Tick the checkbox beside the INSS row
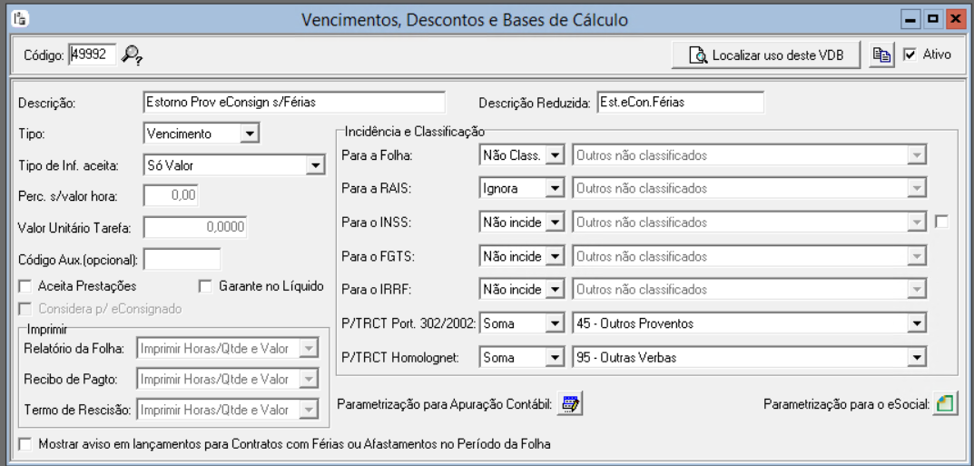Screen dimensions: 974x466 [940, 223]
